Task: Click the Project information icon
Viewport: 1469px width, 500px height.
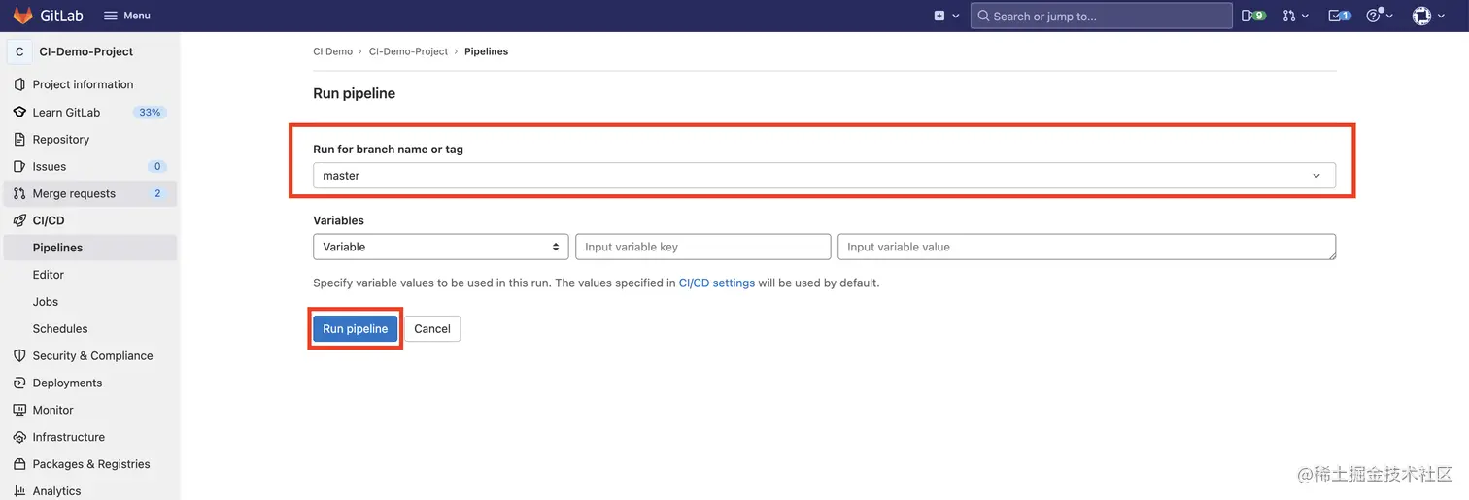Action: [19, 84]
